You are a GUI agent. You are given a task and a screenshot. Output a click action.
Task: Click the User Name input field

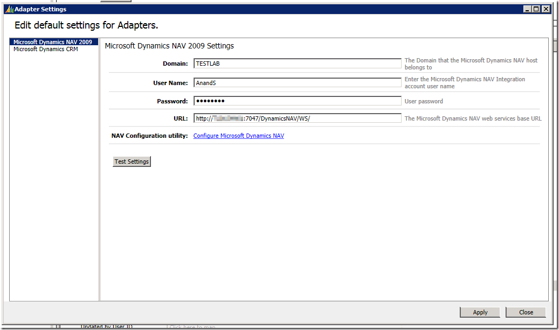(298, 82)
